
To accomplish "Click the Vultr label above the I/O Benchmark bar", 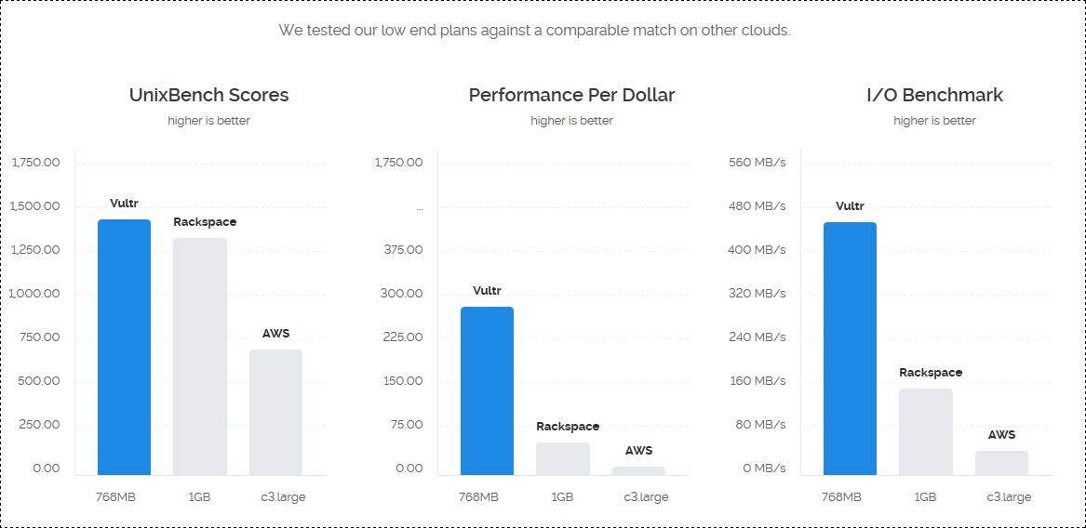I will point(850,206).
